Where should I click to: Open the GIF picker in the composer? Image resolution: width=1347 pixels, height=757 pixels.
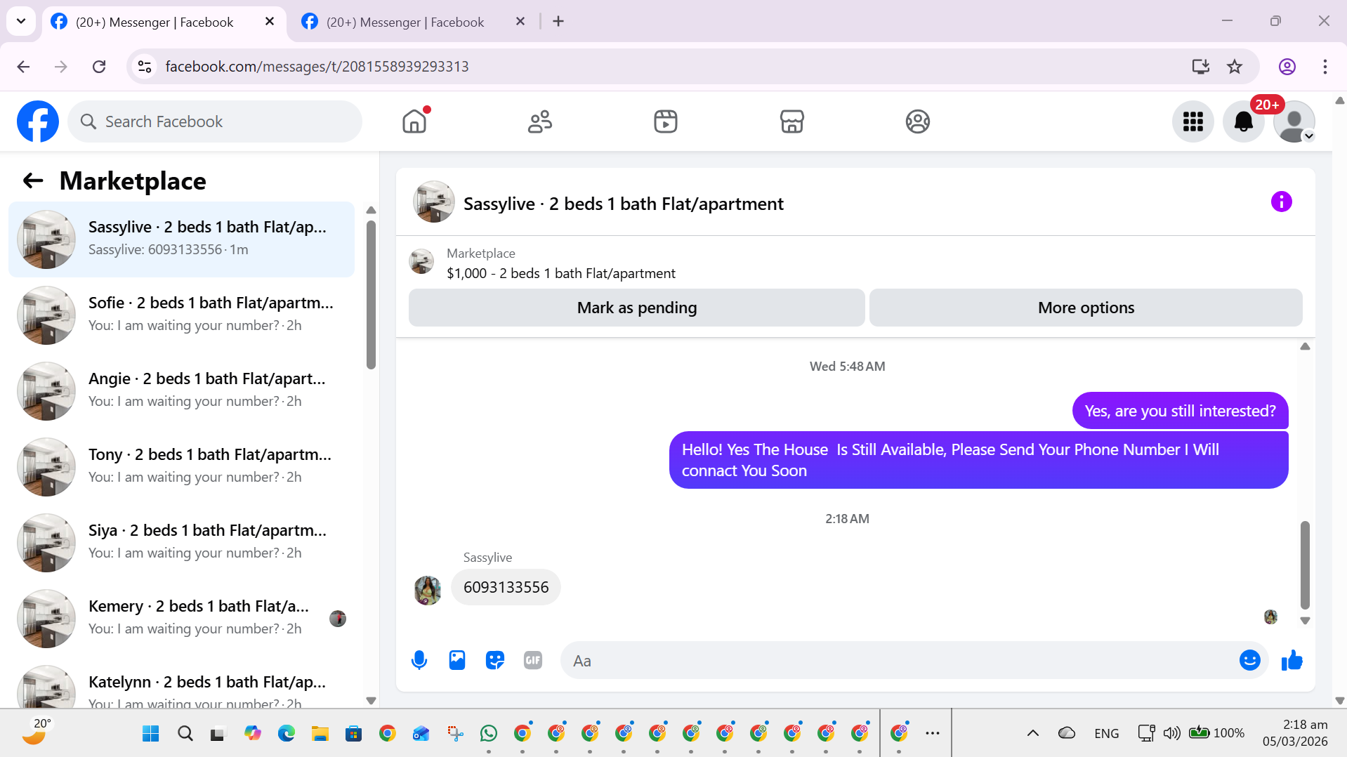533,661
